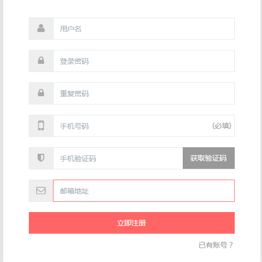Open the 已有账号？ existing account link
Screen dimensions: 262x262
(216, 245)
